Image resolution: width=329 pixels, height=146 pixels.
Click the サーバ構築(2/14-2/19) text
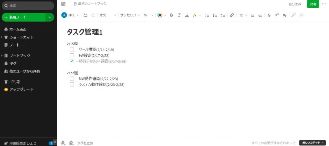pos(96,50)
